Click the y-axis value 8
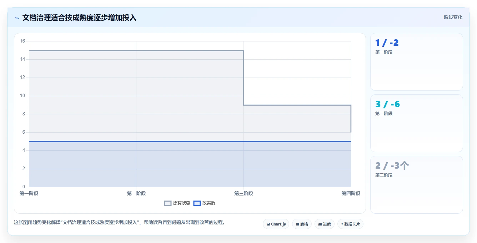Viewport: 477px width, 243px height. (24, 114)
